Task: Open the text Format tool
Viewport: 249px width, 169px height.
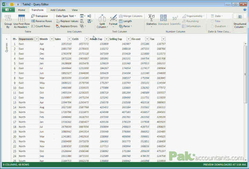Action: (113, 21)
